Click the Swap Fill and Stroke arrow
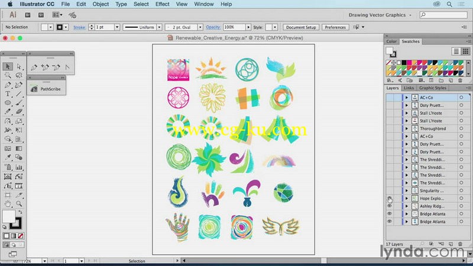Viewport: 473px width, 266px height. point(20,212)
